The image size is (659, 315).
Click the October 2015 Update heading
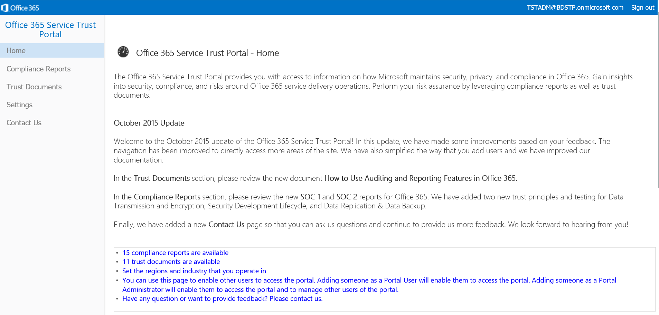149,123
